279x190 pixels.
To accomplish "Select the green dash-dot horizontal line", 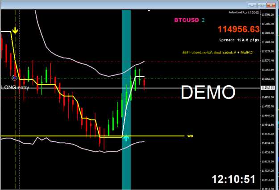I will click(x=130, y=78).
